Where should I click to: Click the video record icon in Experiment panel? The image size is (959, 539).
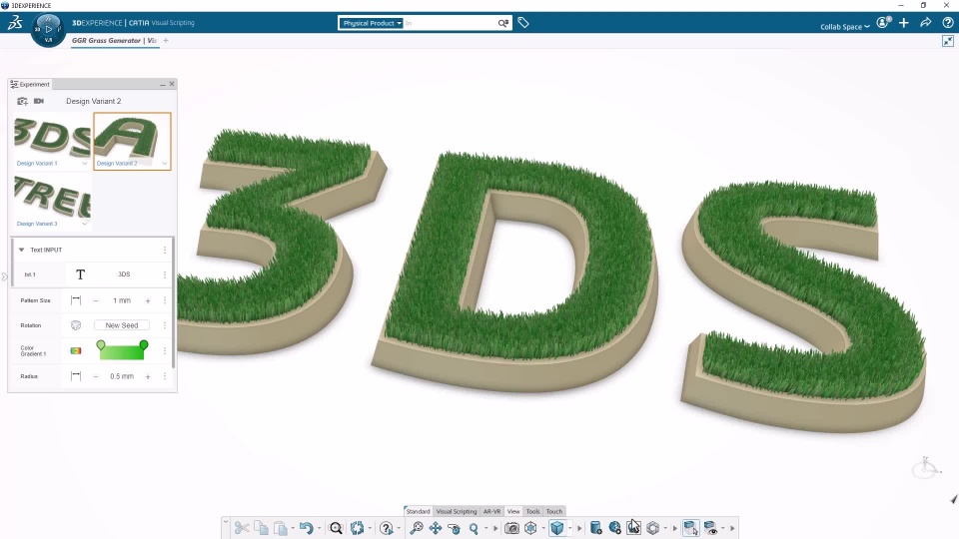coord(39,101)
